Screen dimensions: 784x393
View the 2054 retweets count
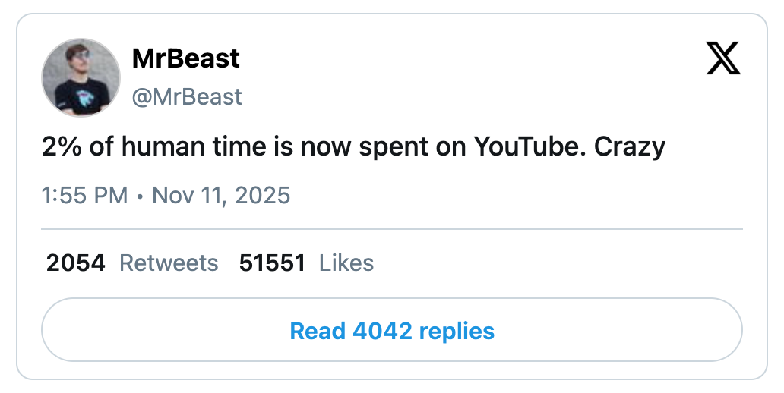pos(76,263)
